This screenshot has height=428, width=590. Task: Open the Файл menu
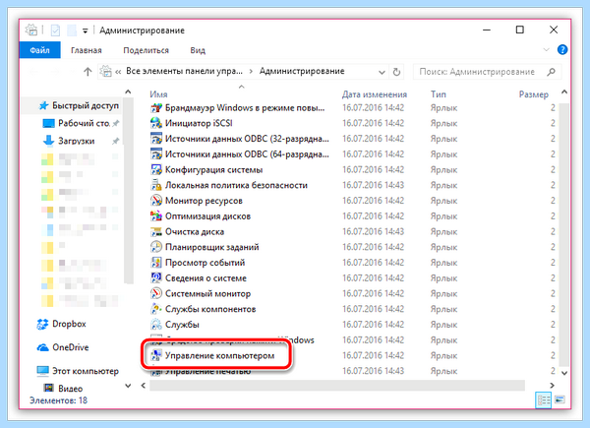39,50
